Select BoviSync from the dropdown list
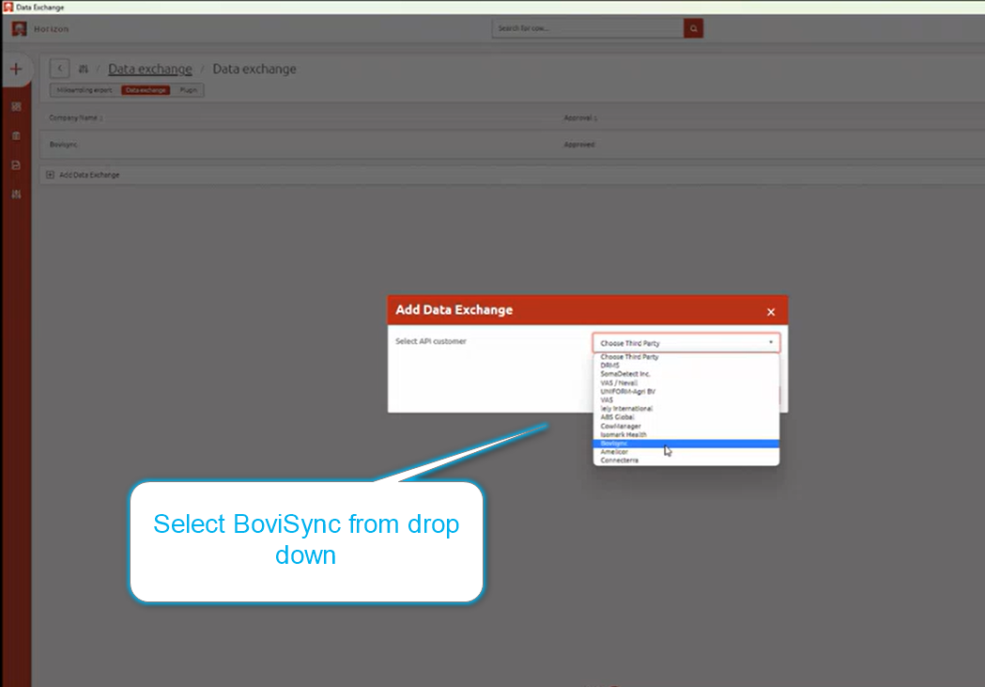 pos(686,444)
